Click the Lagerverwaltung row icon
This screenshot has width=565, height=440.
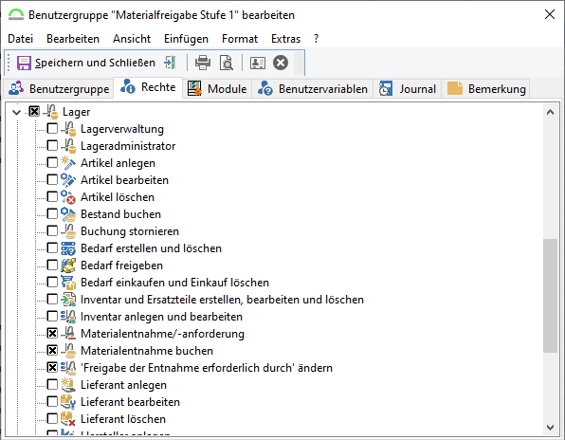pyautogui.click(x=68, y=129)
